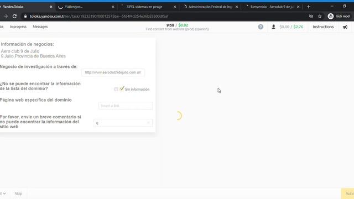Switch to Administración Federal de Ingresos tab
This screenshot has width=354, height=199.
point(210,7)
